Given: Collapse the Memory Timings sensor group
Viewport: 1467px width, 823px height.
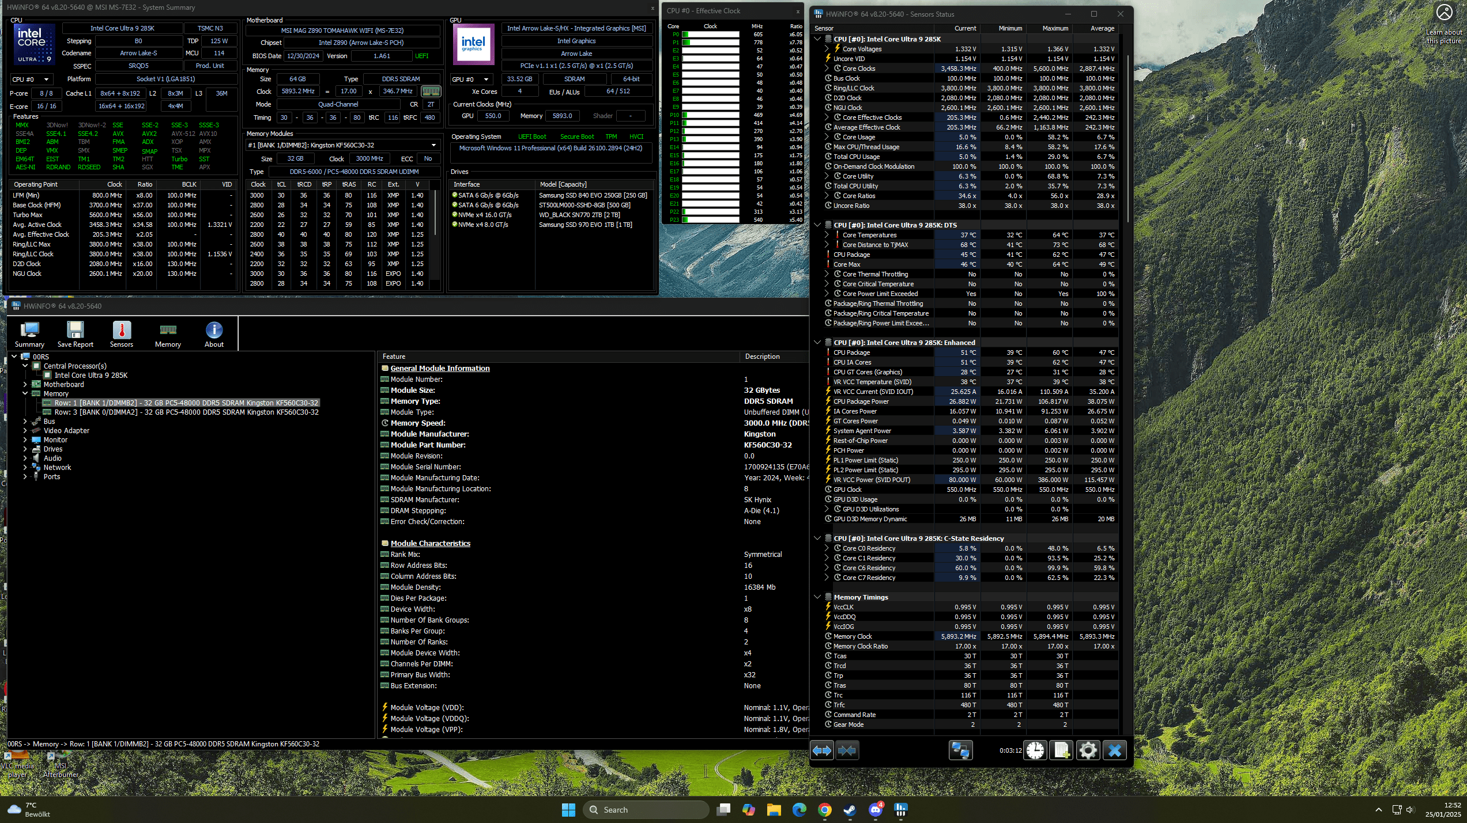Looking at the screenshot, I should pos(817,597).
